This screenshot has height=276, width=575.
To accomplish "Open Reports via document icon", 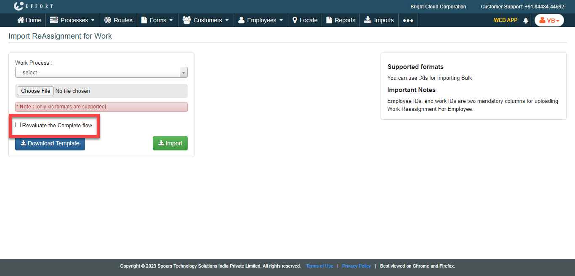I will pos(330,20).
